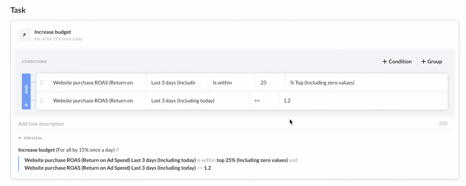Click the plus icon under AND
466x186 pixels.
[x=26, y=105]
